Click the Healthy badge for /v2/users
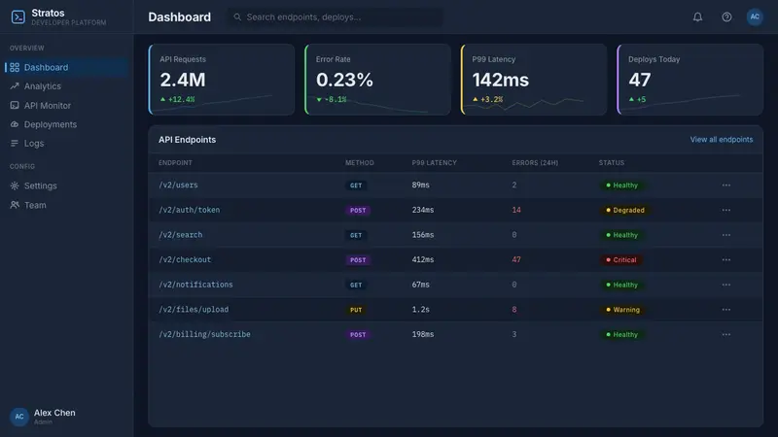The width and height of the screenshot is (778, 437). click(621, 185)
